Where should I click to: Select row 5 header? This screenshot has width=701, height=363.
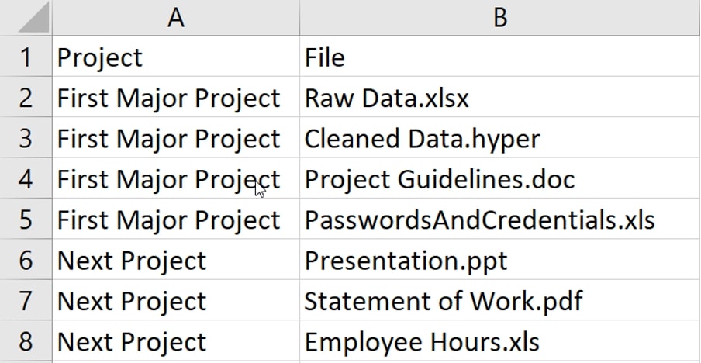tap(26, 219)
